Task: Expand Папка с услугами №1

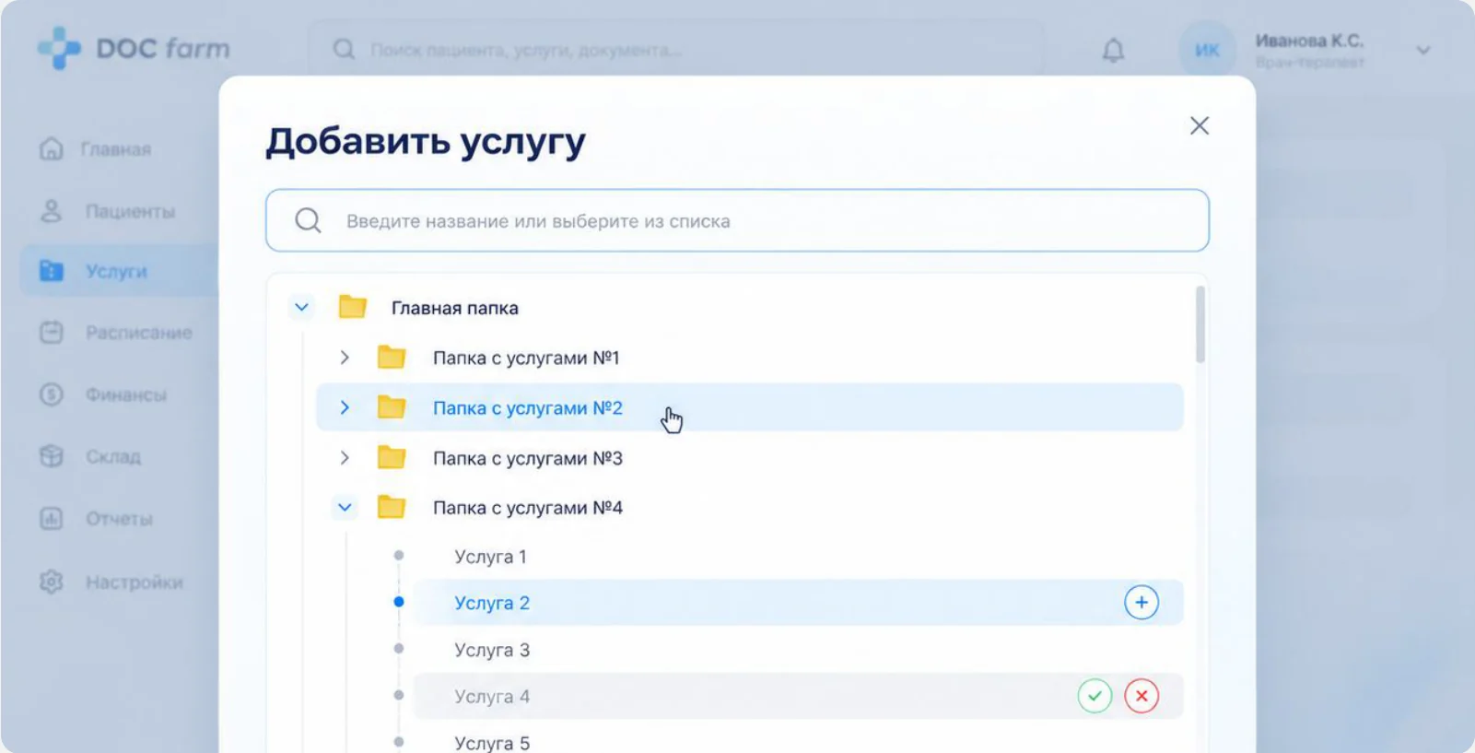Action: click(x=344, y=358)
